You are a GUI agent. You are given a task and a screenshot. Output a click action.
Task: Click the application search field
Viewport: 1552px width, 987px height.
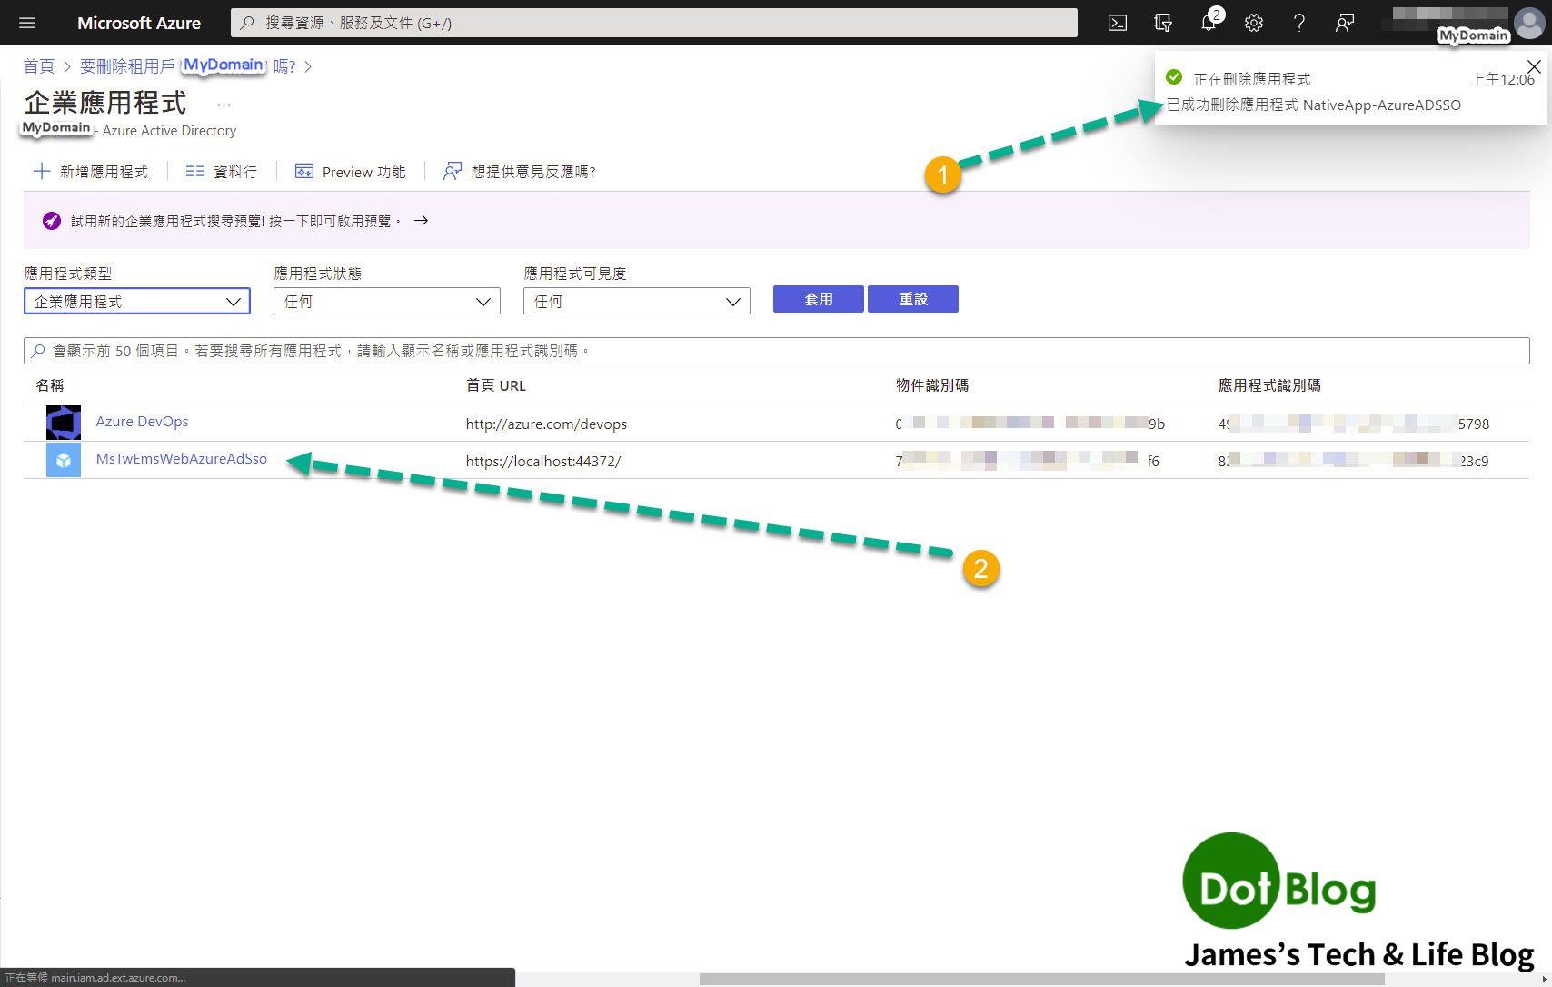point(777,351)
